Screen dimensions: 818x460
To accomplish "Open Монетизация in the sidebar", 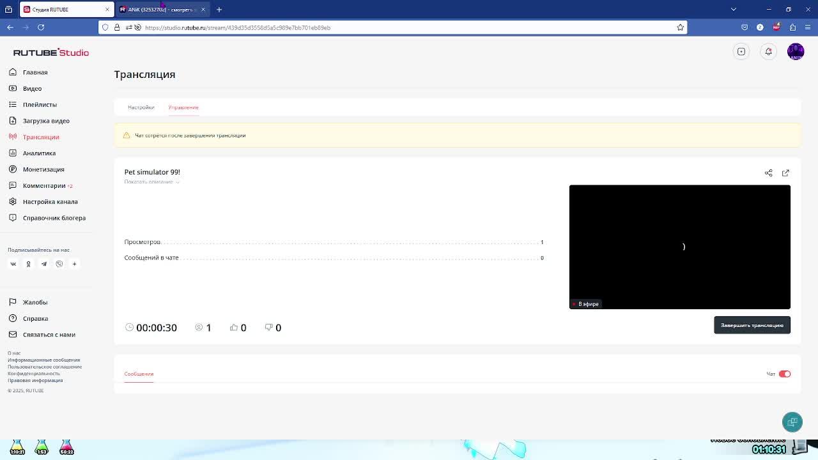I will pos(43,169).
